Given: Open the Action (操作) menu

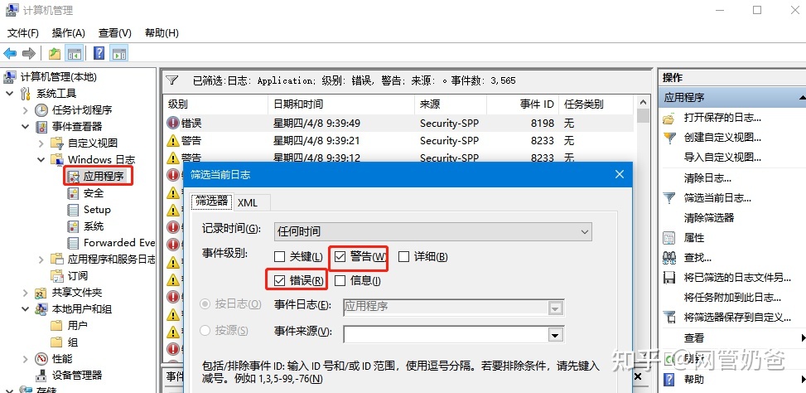Looking at the screenshot, I should [69, 33].
